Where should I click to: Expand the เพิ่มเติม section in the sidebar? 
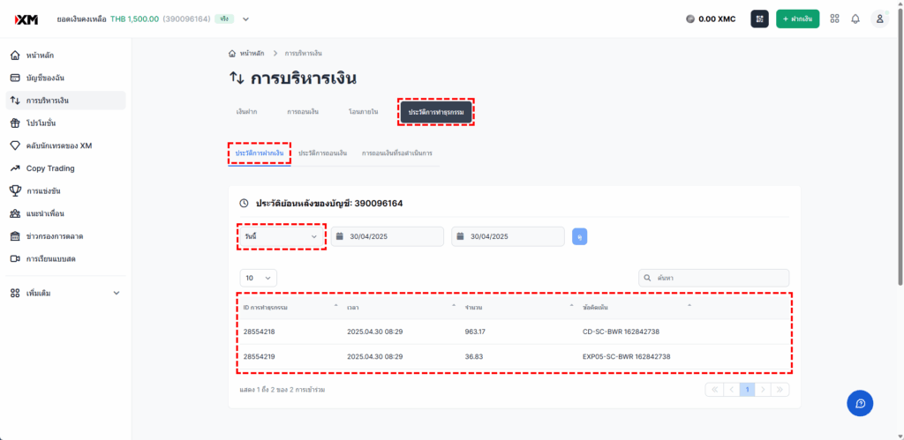[x=65, y=293]
